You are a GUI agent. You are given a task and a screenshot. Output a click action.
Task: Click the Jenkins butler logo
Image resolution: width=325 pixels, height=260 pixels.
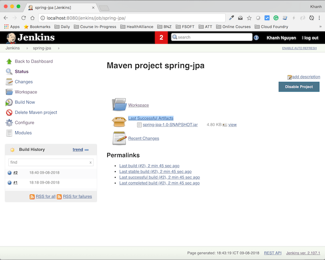(x=11, y=38)
